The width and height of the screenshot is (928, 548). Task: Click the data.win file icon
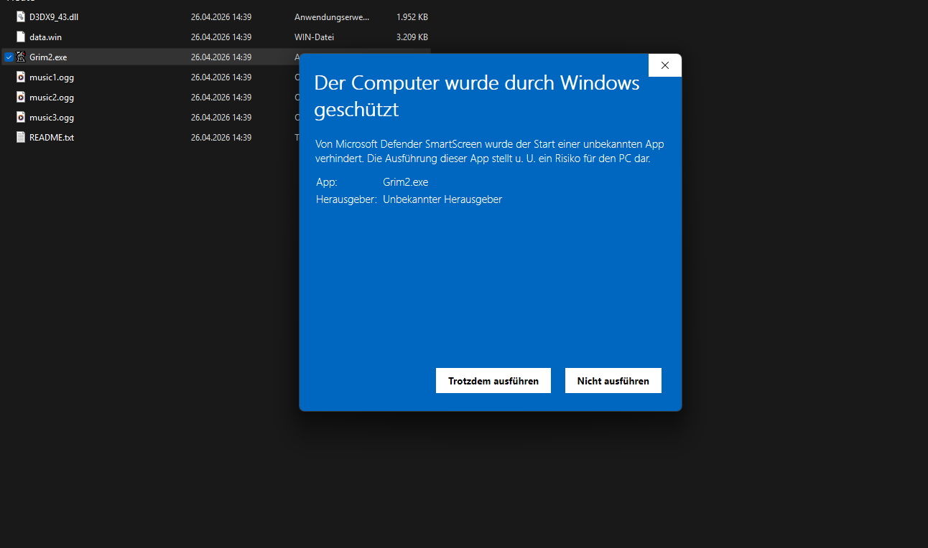21,37
